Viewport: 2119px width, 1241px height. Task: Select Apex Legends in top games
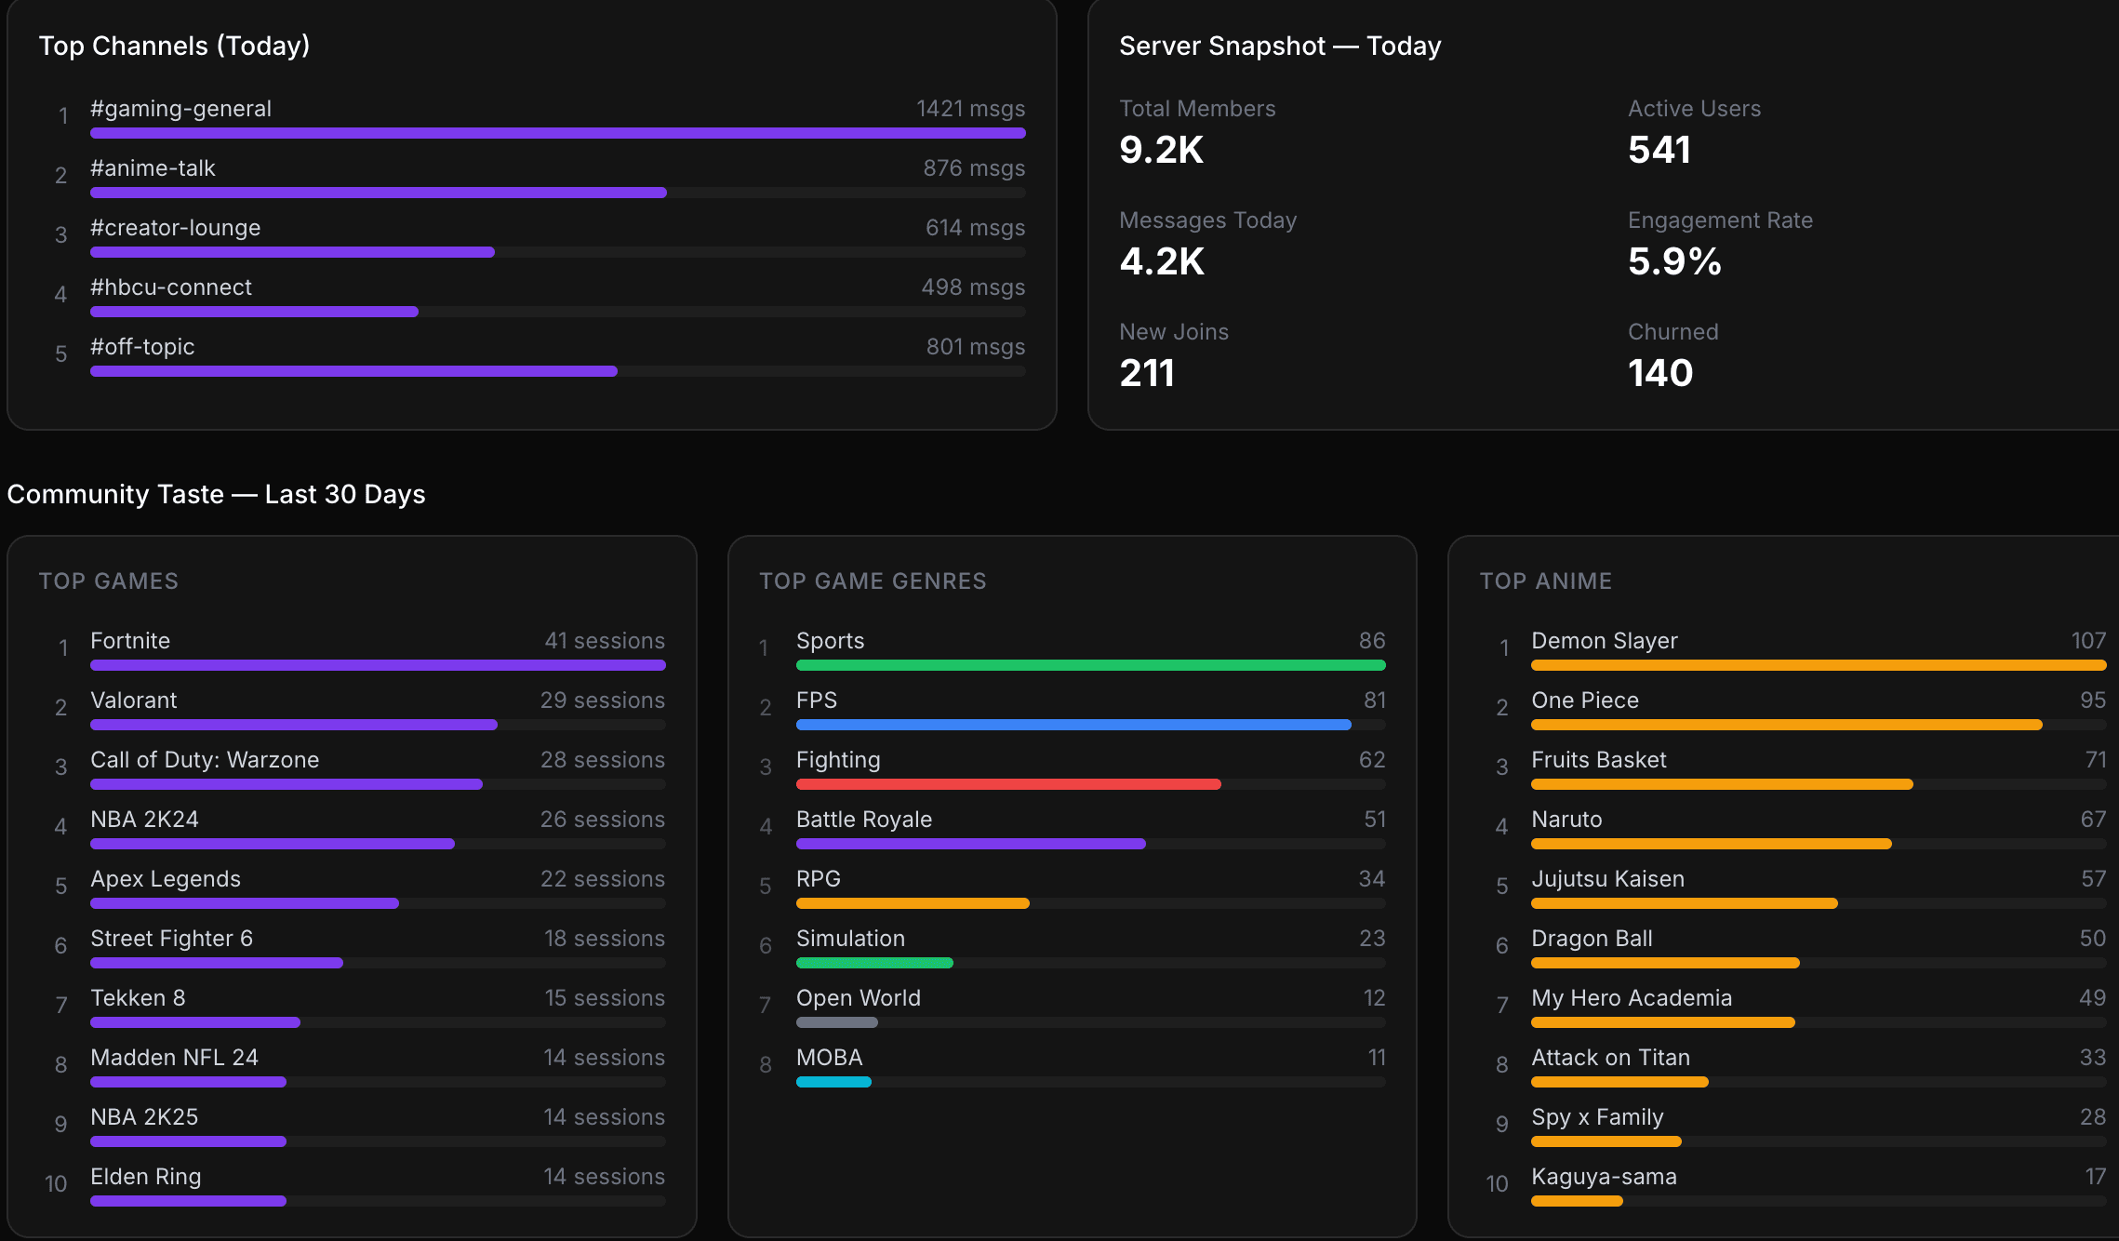[x=166, y=879]
